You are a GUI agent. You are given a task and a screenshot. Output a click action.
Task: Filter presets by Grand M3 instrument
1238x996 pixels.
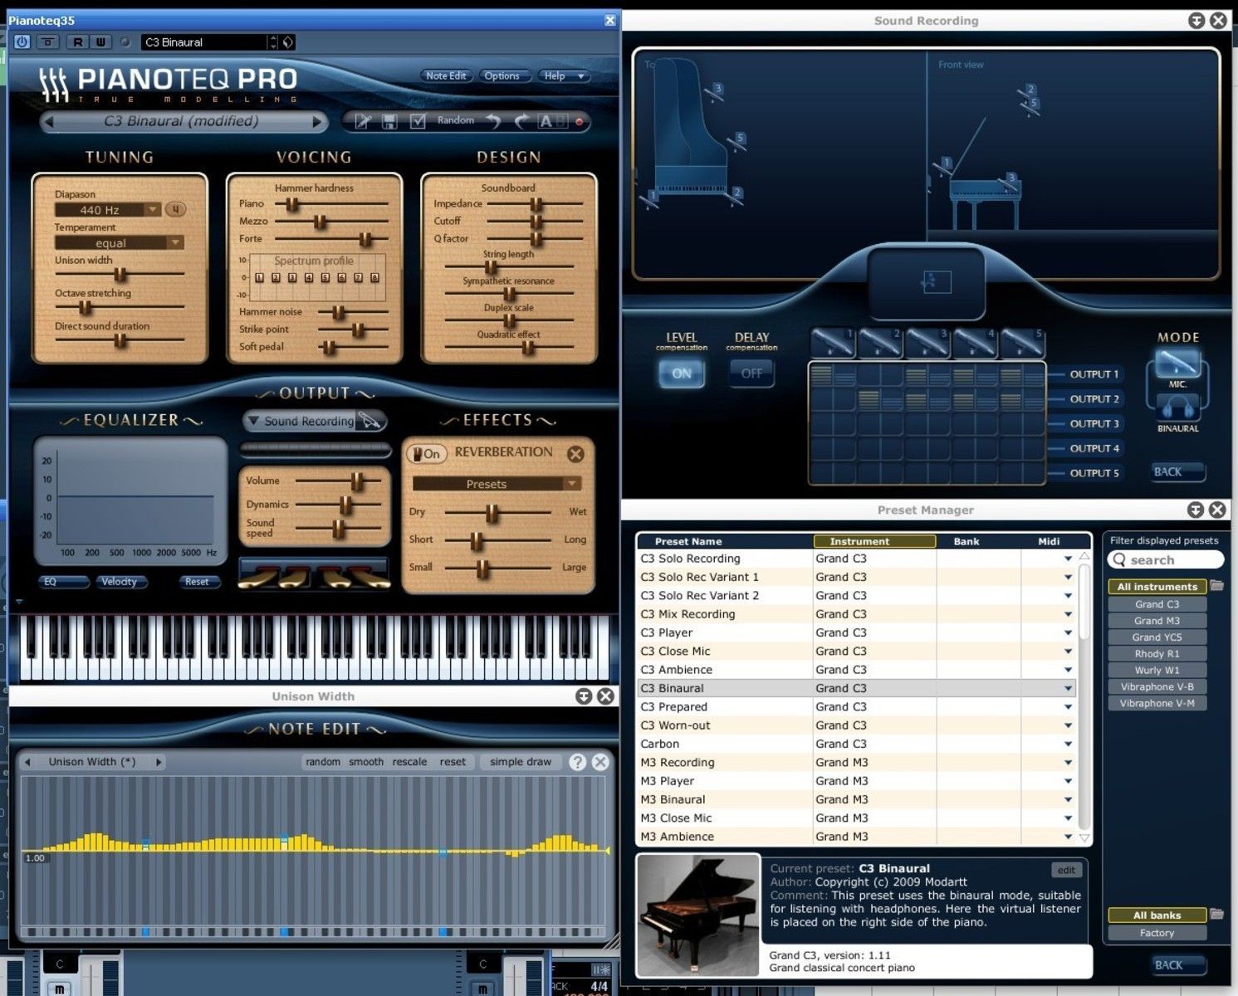coord(1157,621)
